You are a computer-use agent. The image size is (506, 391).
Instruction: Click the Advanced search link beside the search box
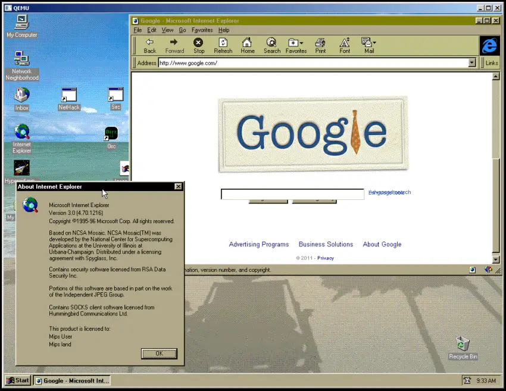[390, 192]
